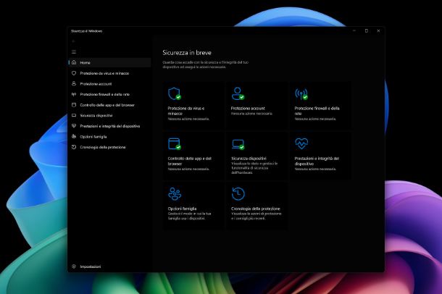Click the large shield icon on the virus protection card
Viewport: 442px width, 294px height.
(175, 94)
